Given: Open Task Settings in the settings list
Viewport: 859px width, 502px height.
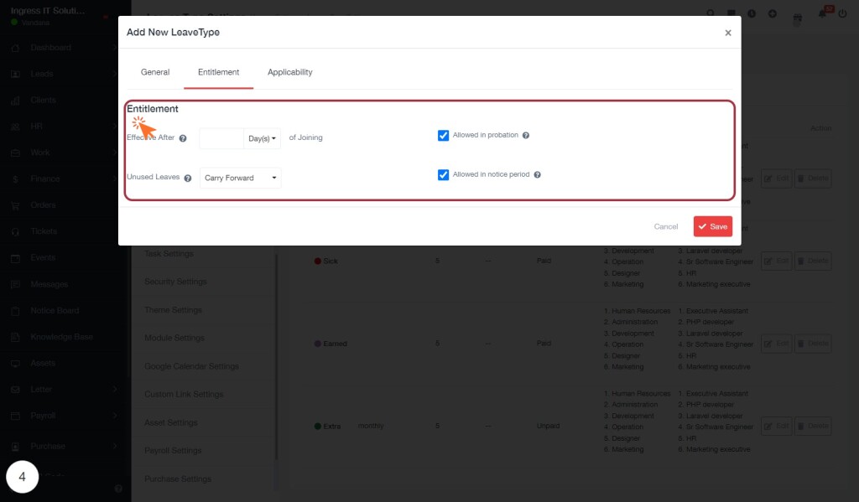Looking at the screenshot, I should [169, 253].
